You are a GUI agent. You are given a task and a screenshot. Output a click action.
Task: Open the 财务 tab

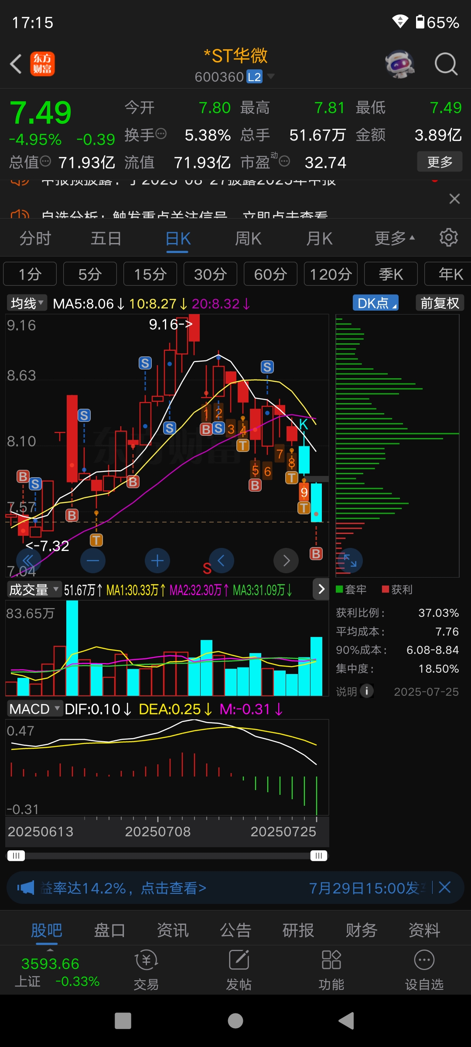point(362,930)
